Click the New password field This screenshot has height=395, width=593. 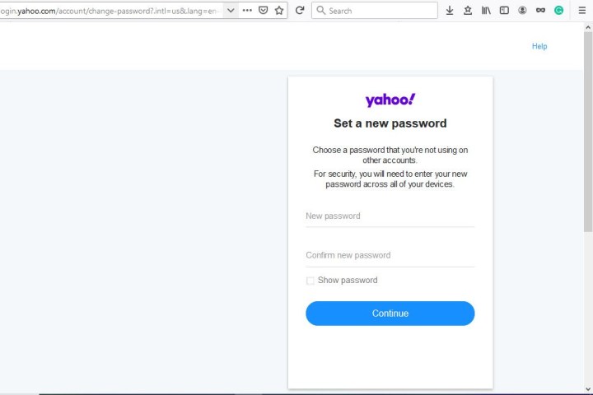click(x=390, y=216)
